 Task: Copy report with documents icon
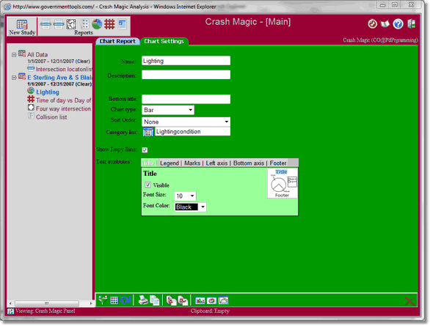click(x=155, y=300)
